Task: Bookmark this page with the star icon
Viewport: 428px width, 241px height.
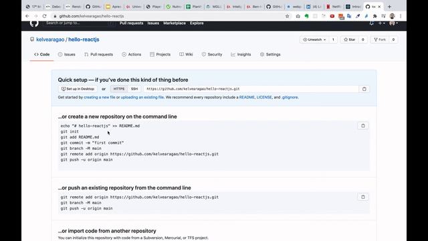Action: click(287, 16)
